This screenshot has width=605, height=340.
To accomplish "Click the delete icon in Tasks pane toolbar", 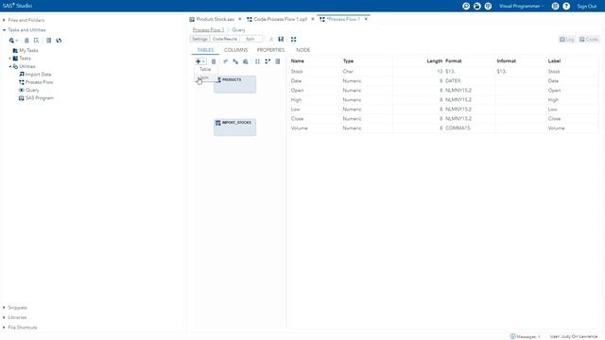I will (x=26, y=41).
